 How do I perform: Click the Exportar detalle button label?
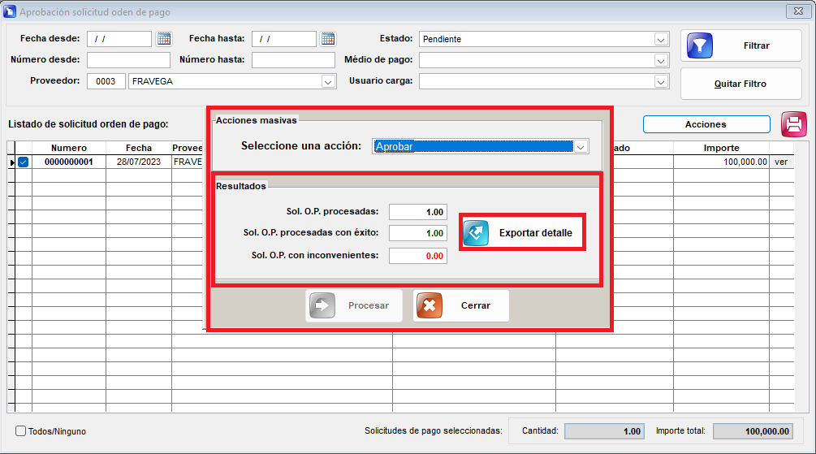coord(536,233)
